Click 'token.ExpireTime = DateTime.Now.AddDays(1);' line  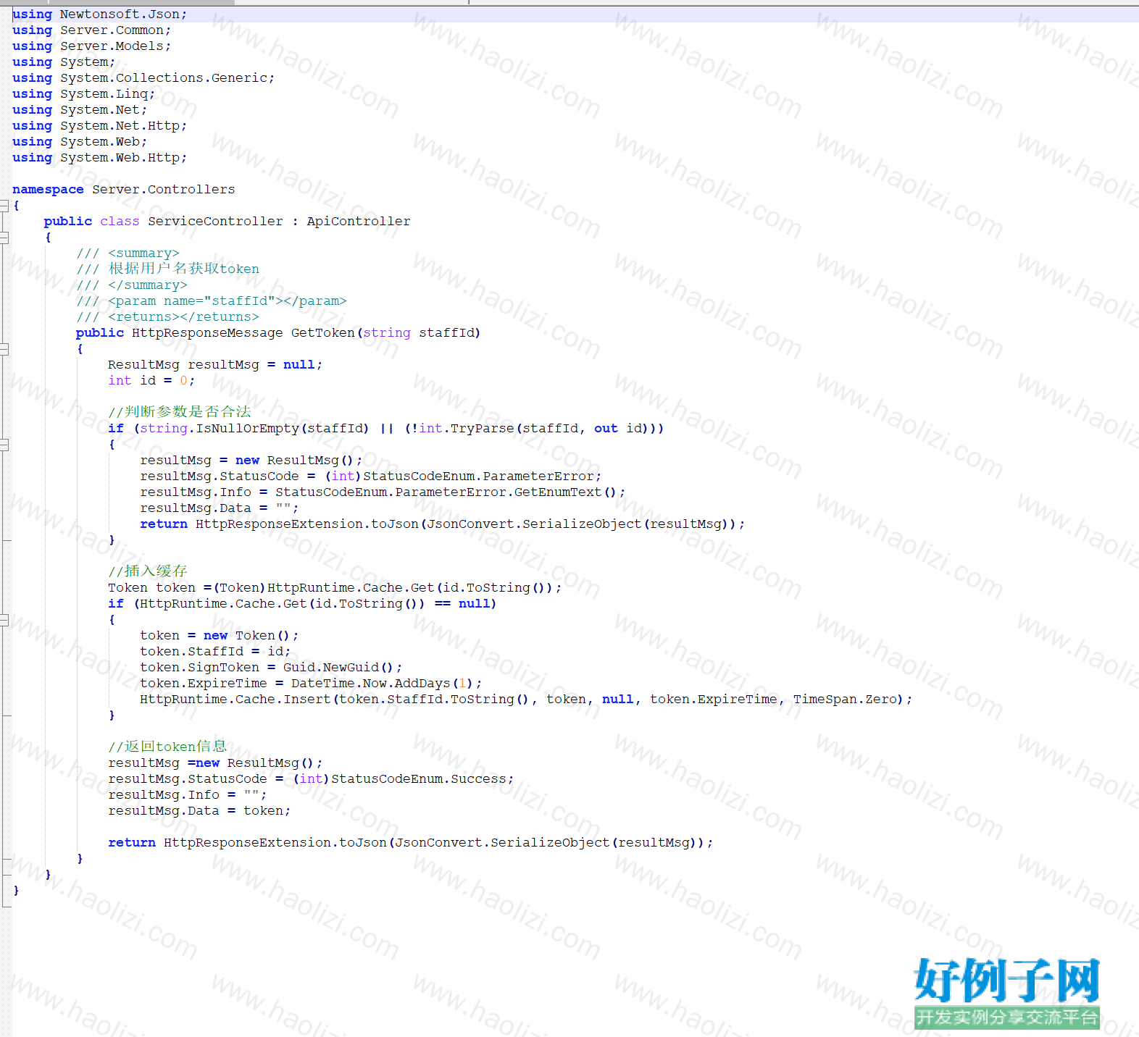click(x=311, y=683)
